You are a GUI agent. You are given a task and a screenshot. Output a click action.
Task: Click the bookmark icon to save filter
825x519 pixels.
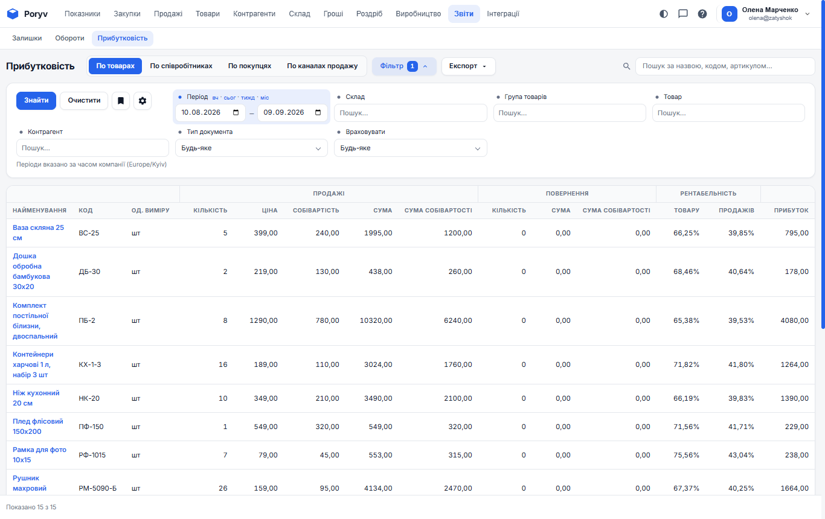121,101
